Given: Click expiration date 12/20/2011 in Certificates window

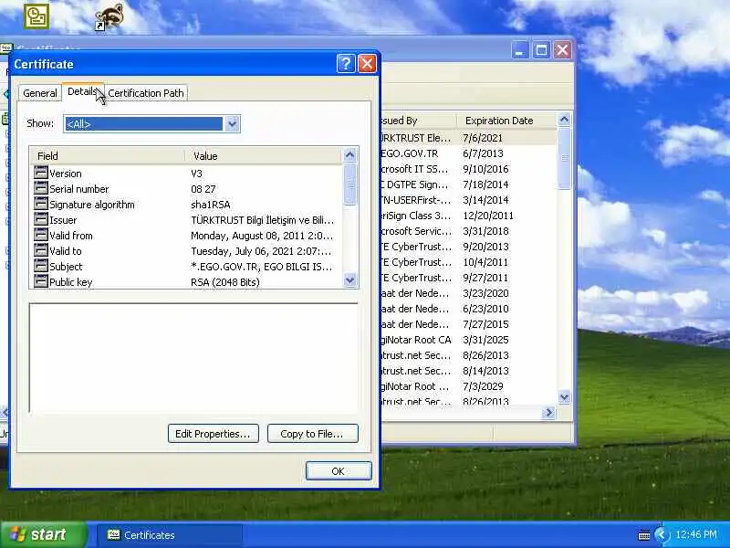Looking at the screenshot, I should point(488,216).
